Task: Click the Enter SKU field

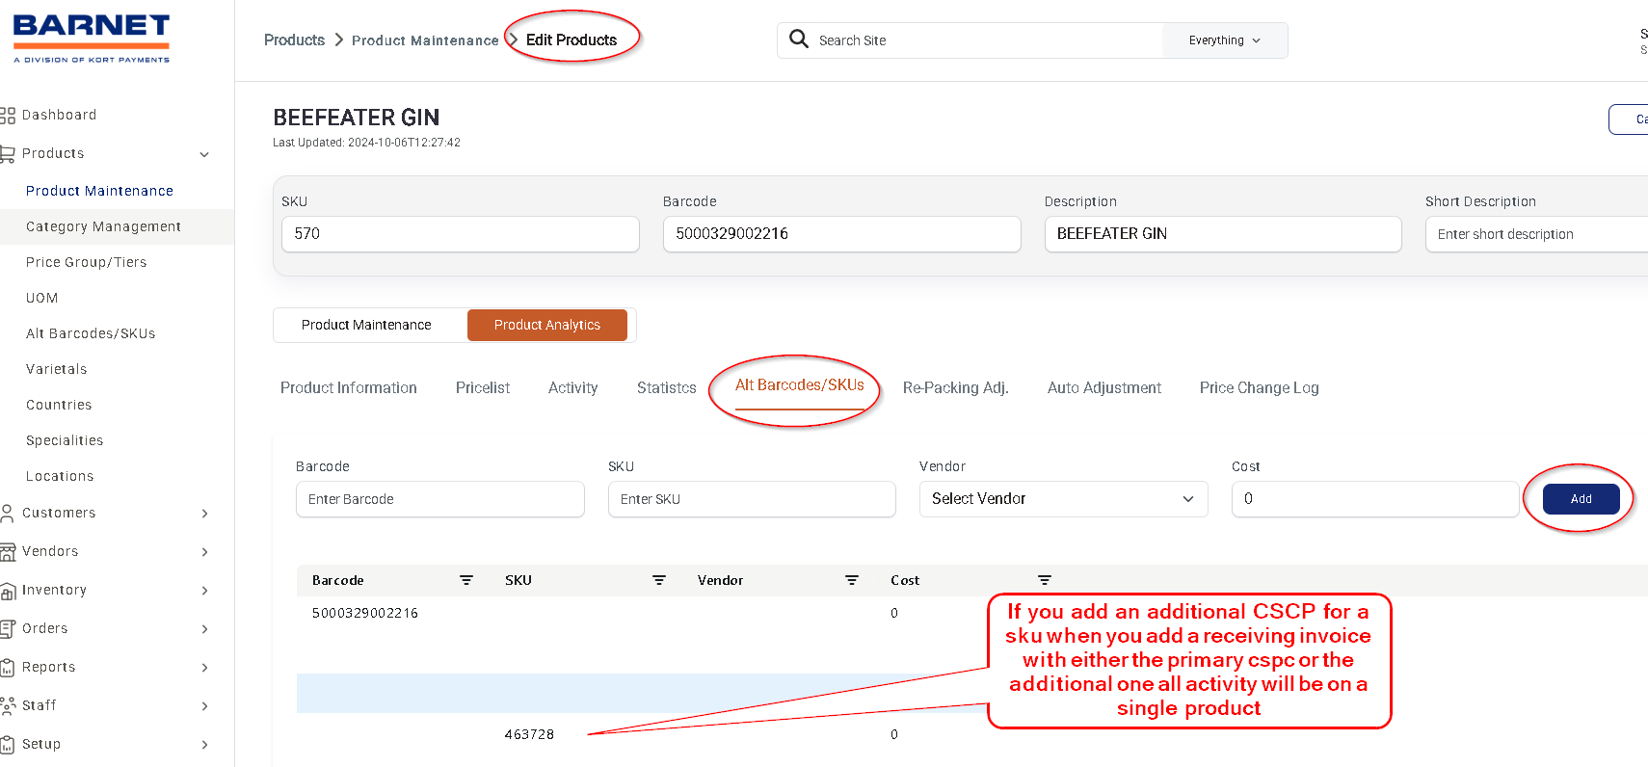Action: pyautogui.click(x=752, y=499)
